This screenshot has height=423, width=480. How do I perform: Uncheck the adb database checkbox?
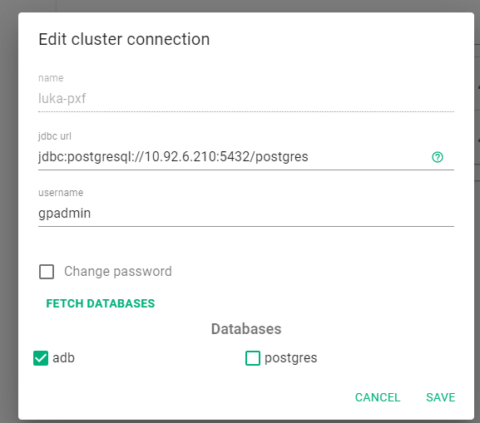(x=41, y=358)
